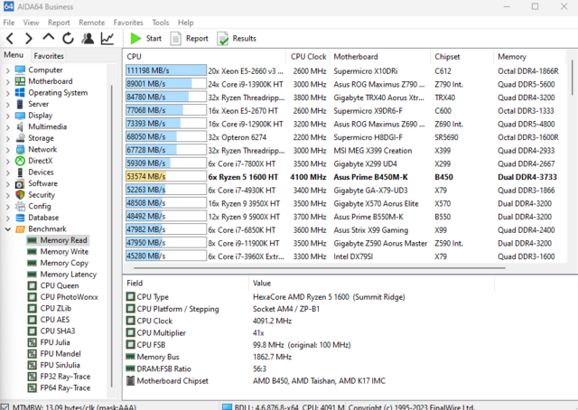Select the Storage drive icon
The image size is (578, 410).
point(20,138)
